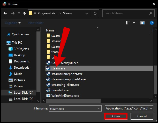Go forward with the right arrow

click(13, 13)
